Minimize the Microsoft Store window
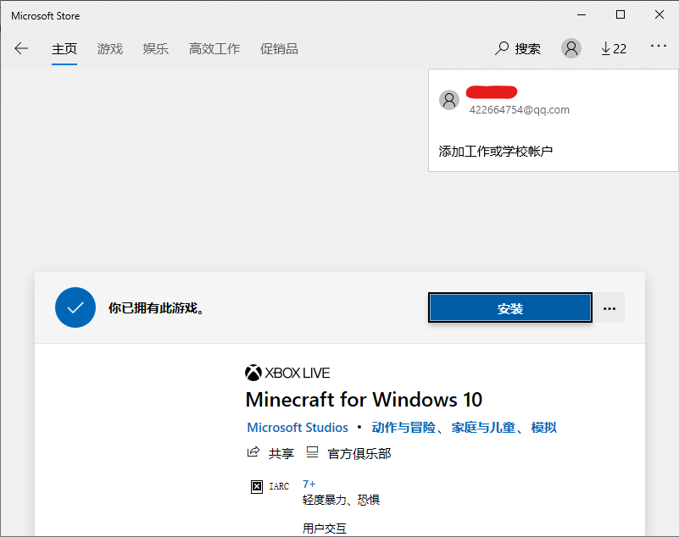Screen dimensions: 679x537 click(582, 14)
